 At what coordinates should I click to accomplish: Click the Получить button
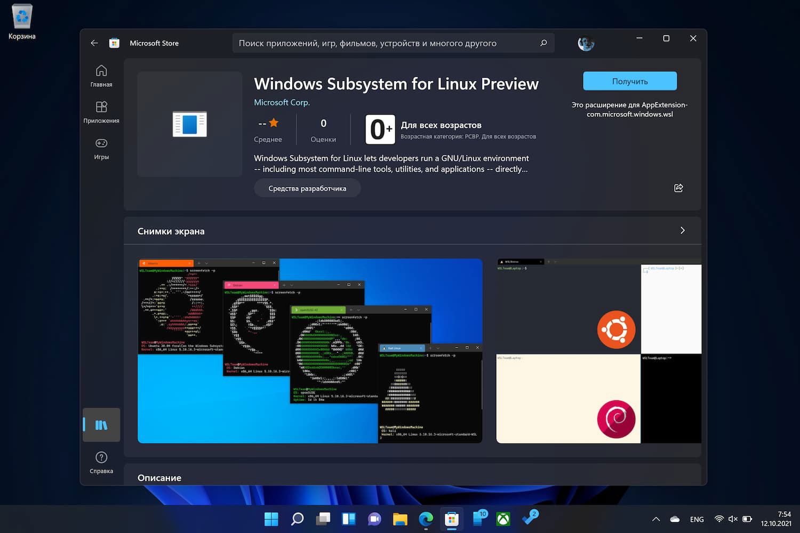tap(630, 81)
